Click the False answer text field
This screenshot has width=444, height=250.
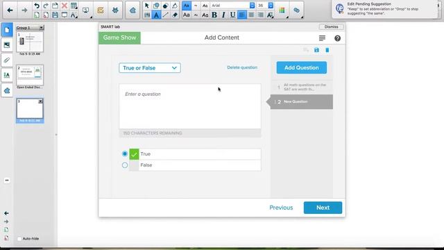[x=200, y=165]
